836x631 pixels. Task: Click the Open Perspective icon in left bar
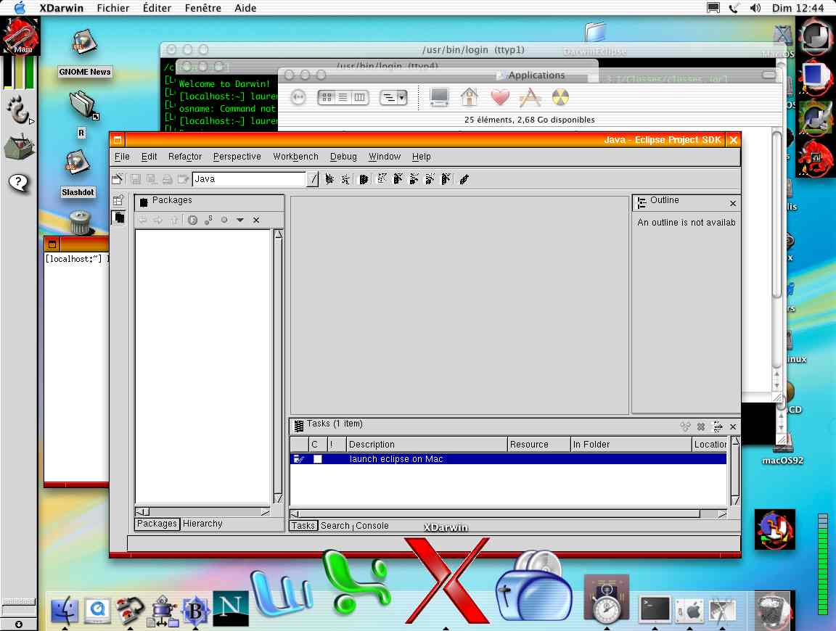(x=118, y=200)
